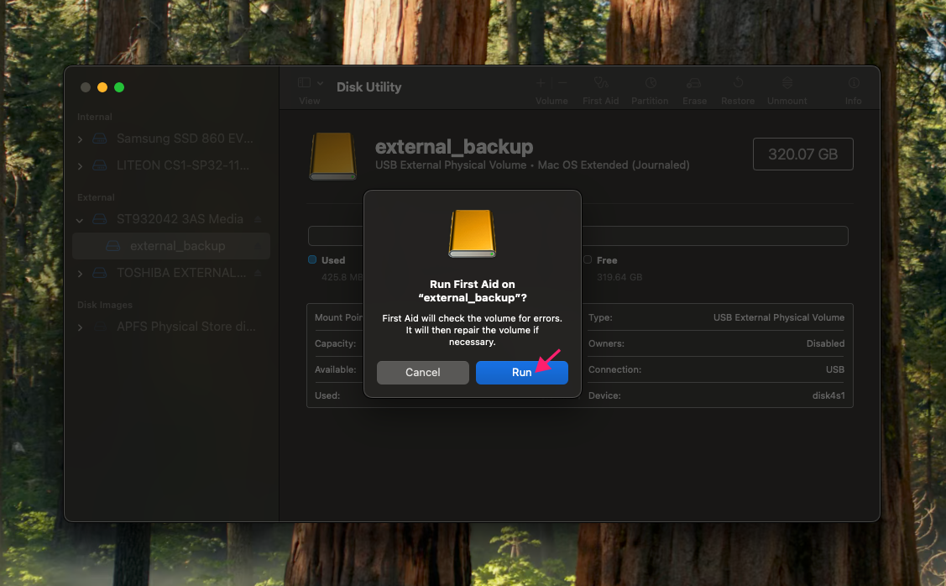
Task: Expand the TOSHIBA EXTERNAL disk
Action: [x=81, y=274]
